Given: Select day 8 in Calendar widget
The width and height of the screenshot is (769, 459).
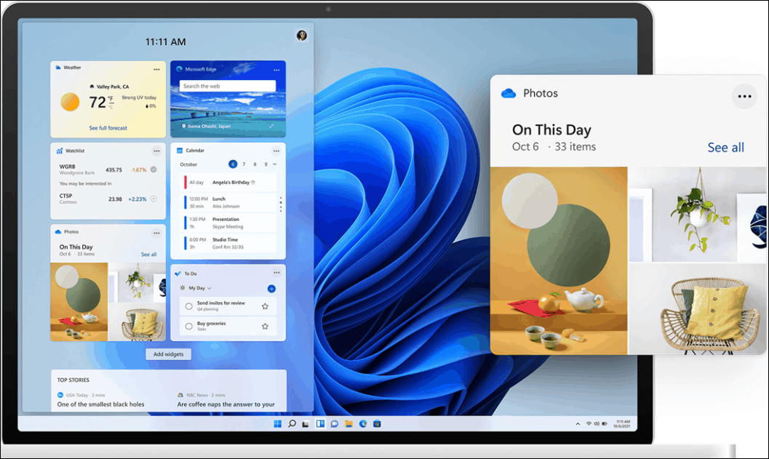Looking at the screenshot, I should (x=255, y=164).
